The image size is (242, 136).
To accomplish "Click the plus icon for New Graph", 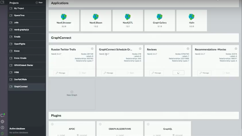I will click(x=72, y=92).
